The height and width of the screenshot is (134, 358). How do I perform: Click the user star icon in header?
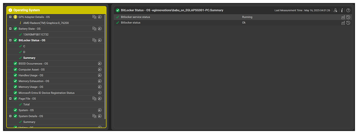pyautogui.click(x=336, y=10)
